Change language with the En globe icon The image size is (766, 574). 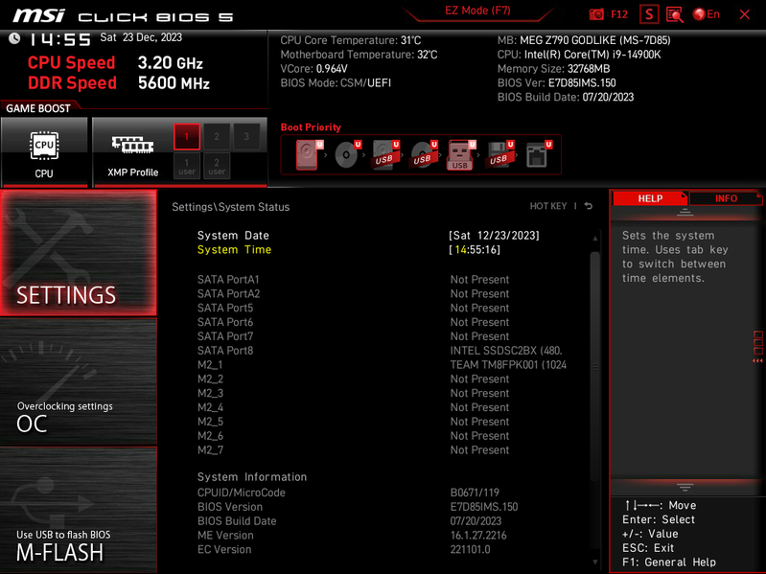pos(707,14)
